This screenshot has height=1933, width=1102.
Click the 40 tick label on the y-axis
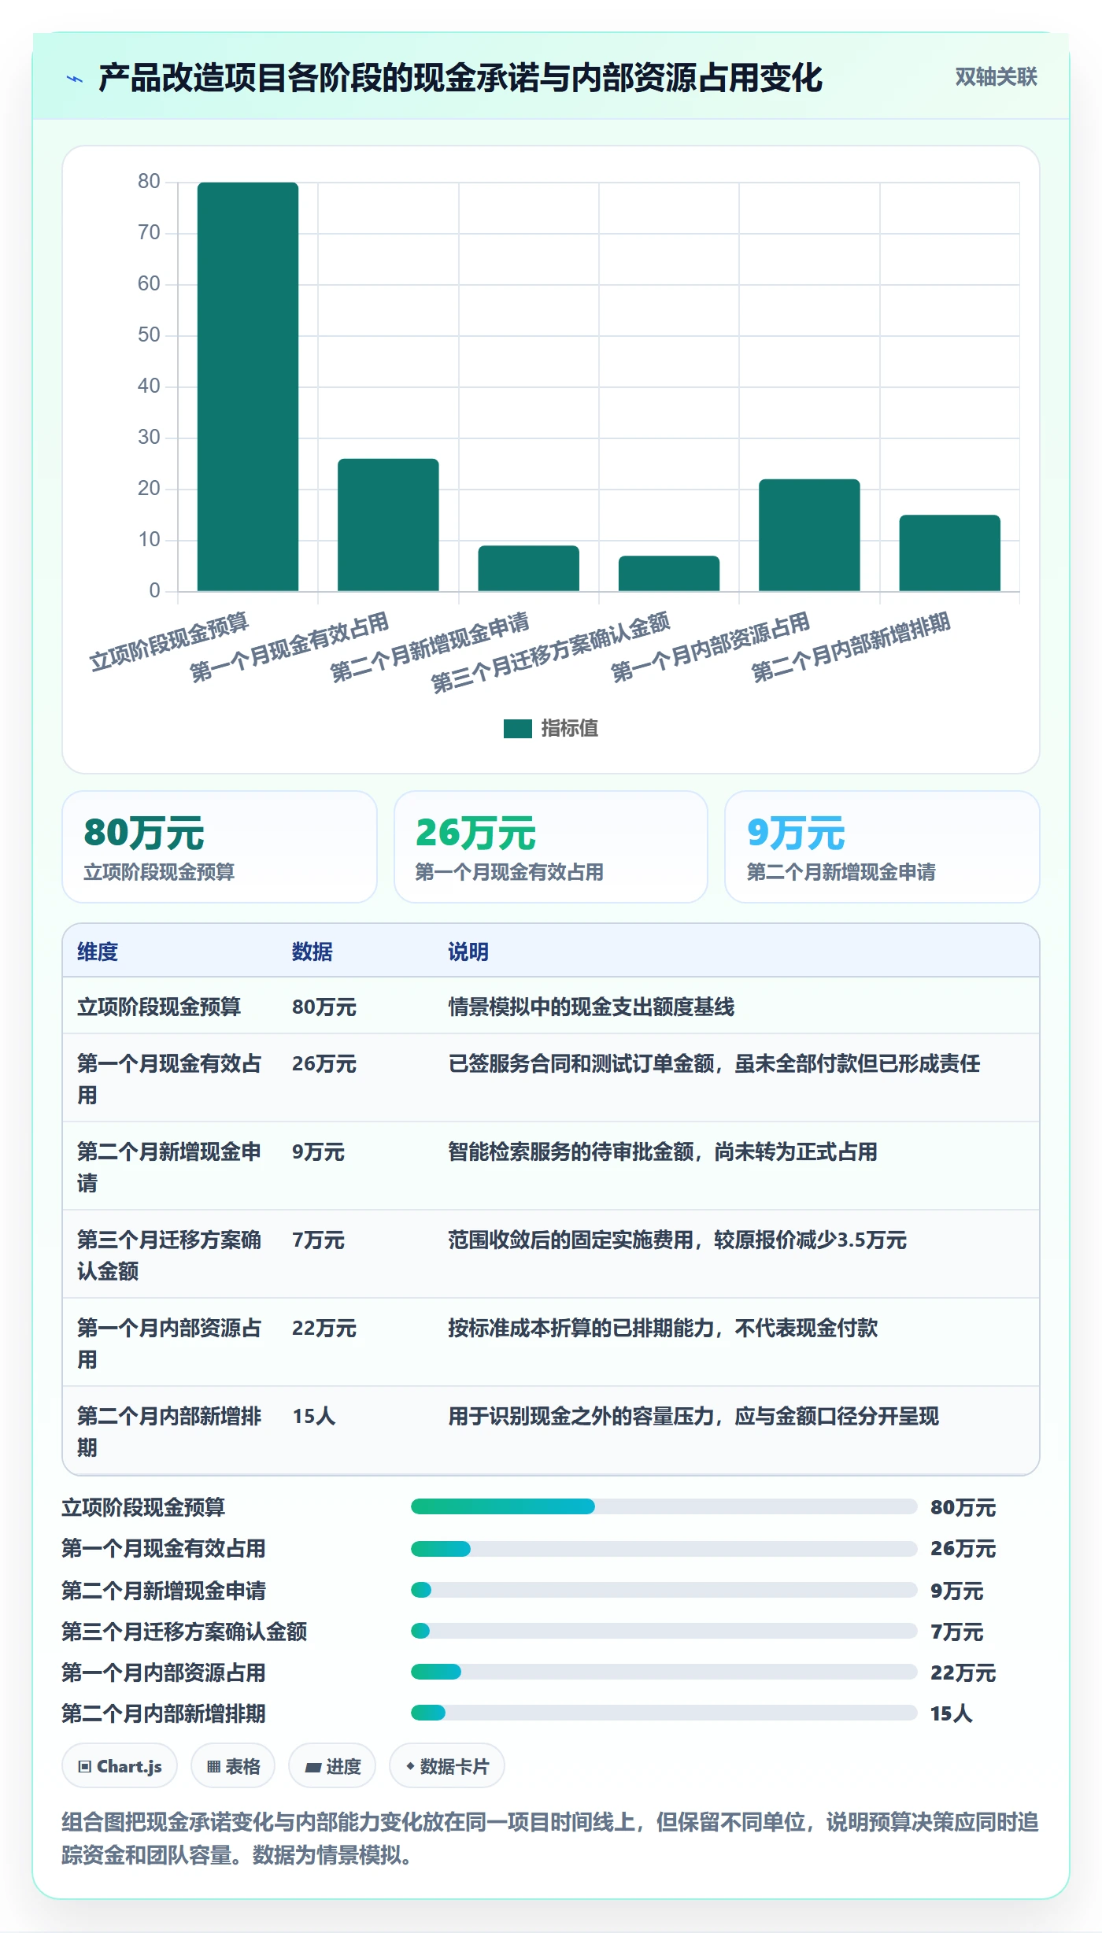coord(149,386)
